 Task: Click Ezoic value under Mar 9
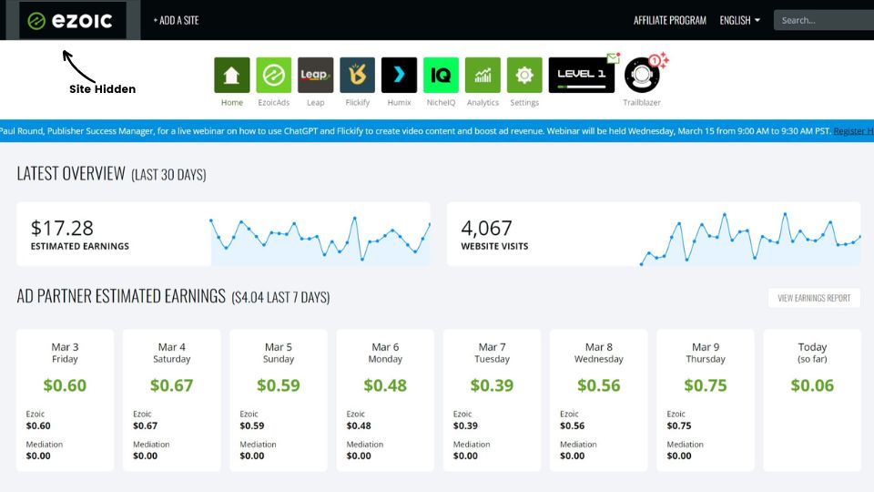pos(679,425)
